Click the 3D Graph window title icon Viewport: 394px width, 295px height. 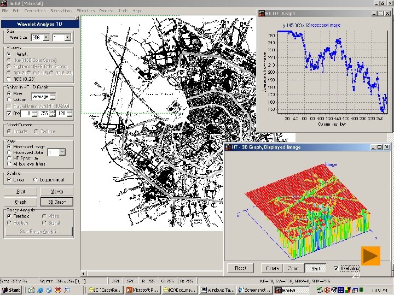click(228, 147)
